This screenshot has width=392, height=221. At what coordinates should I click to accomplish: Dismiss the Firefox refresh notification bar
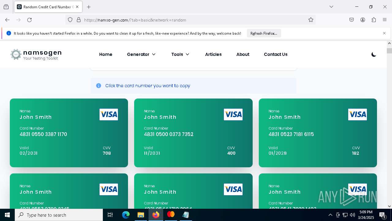tap(384, 33)
